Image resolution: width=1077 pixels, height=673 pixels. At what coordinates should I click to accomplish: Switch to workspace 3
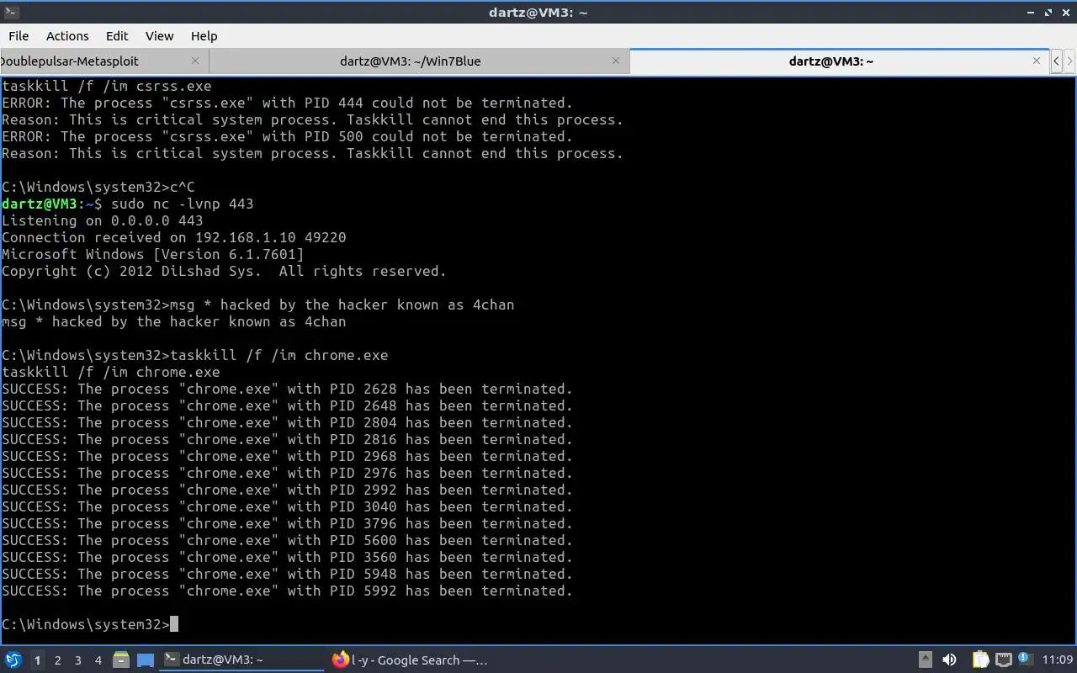point(78,660)
